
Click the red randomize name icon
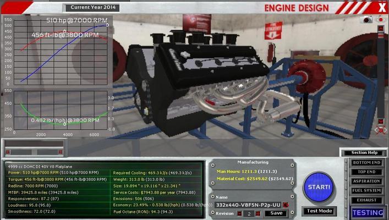click(287, 205)
